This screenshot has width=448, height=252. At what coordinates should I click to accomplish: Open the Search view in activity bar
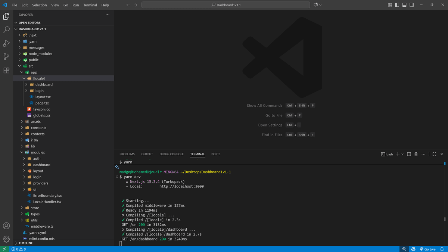tap(6, 30)
